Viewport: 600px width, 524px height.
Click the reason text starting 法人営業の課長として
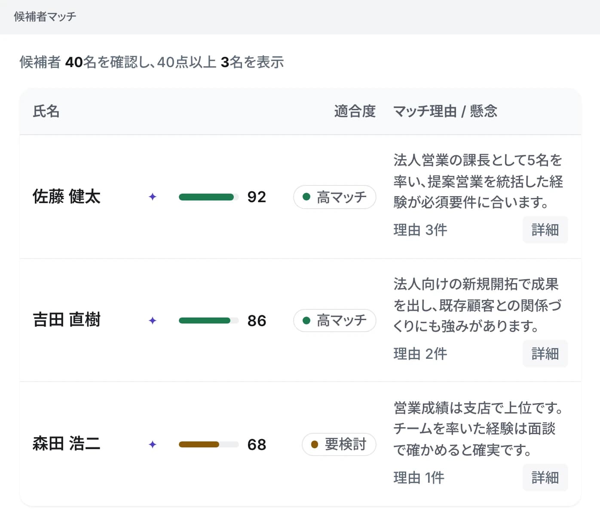(478, 181)
